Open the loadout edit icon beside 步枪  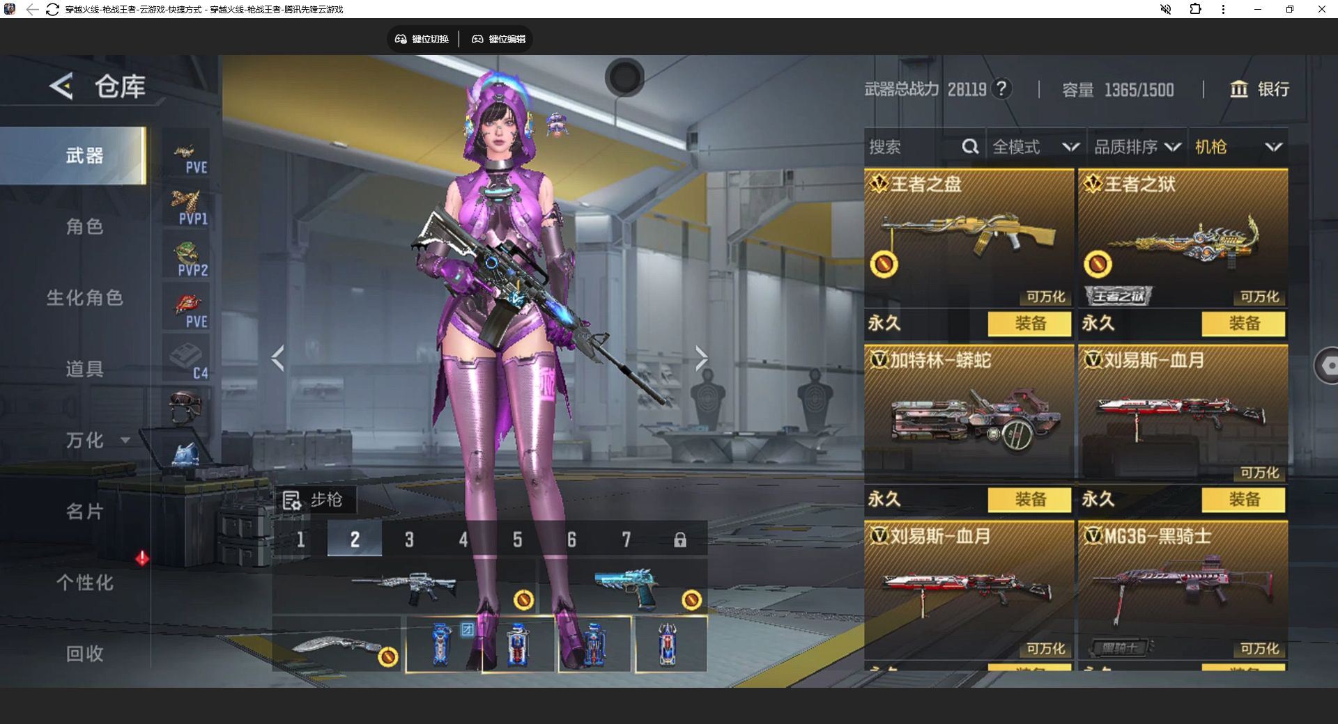(291, 501)
